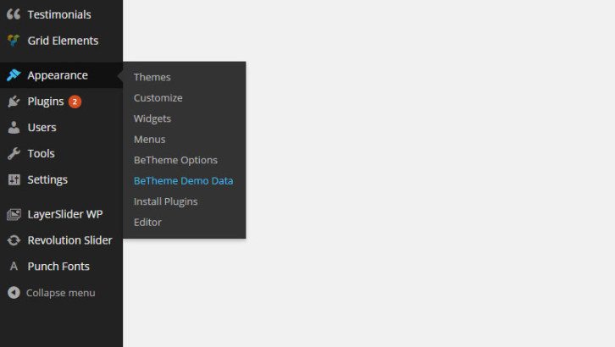The image size is (615, 347).
Task: Click the Punch Fonts letter icon
Action: click(14, 267)
